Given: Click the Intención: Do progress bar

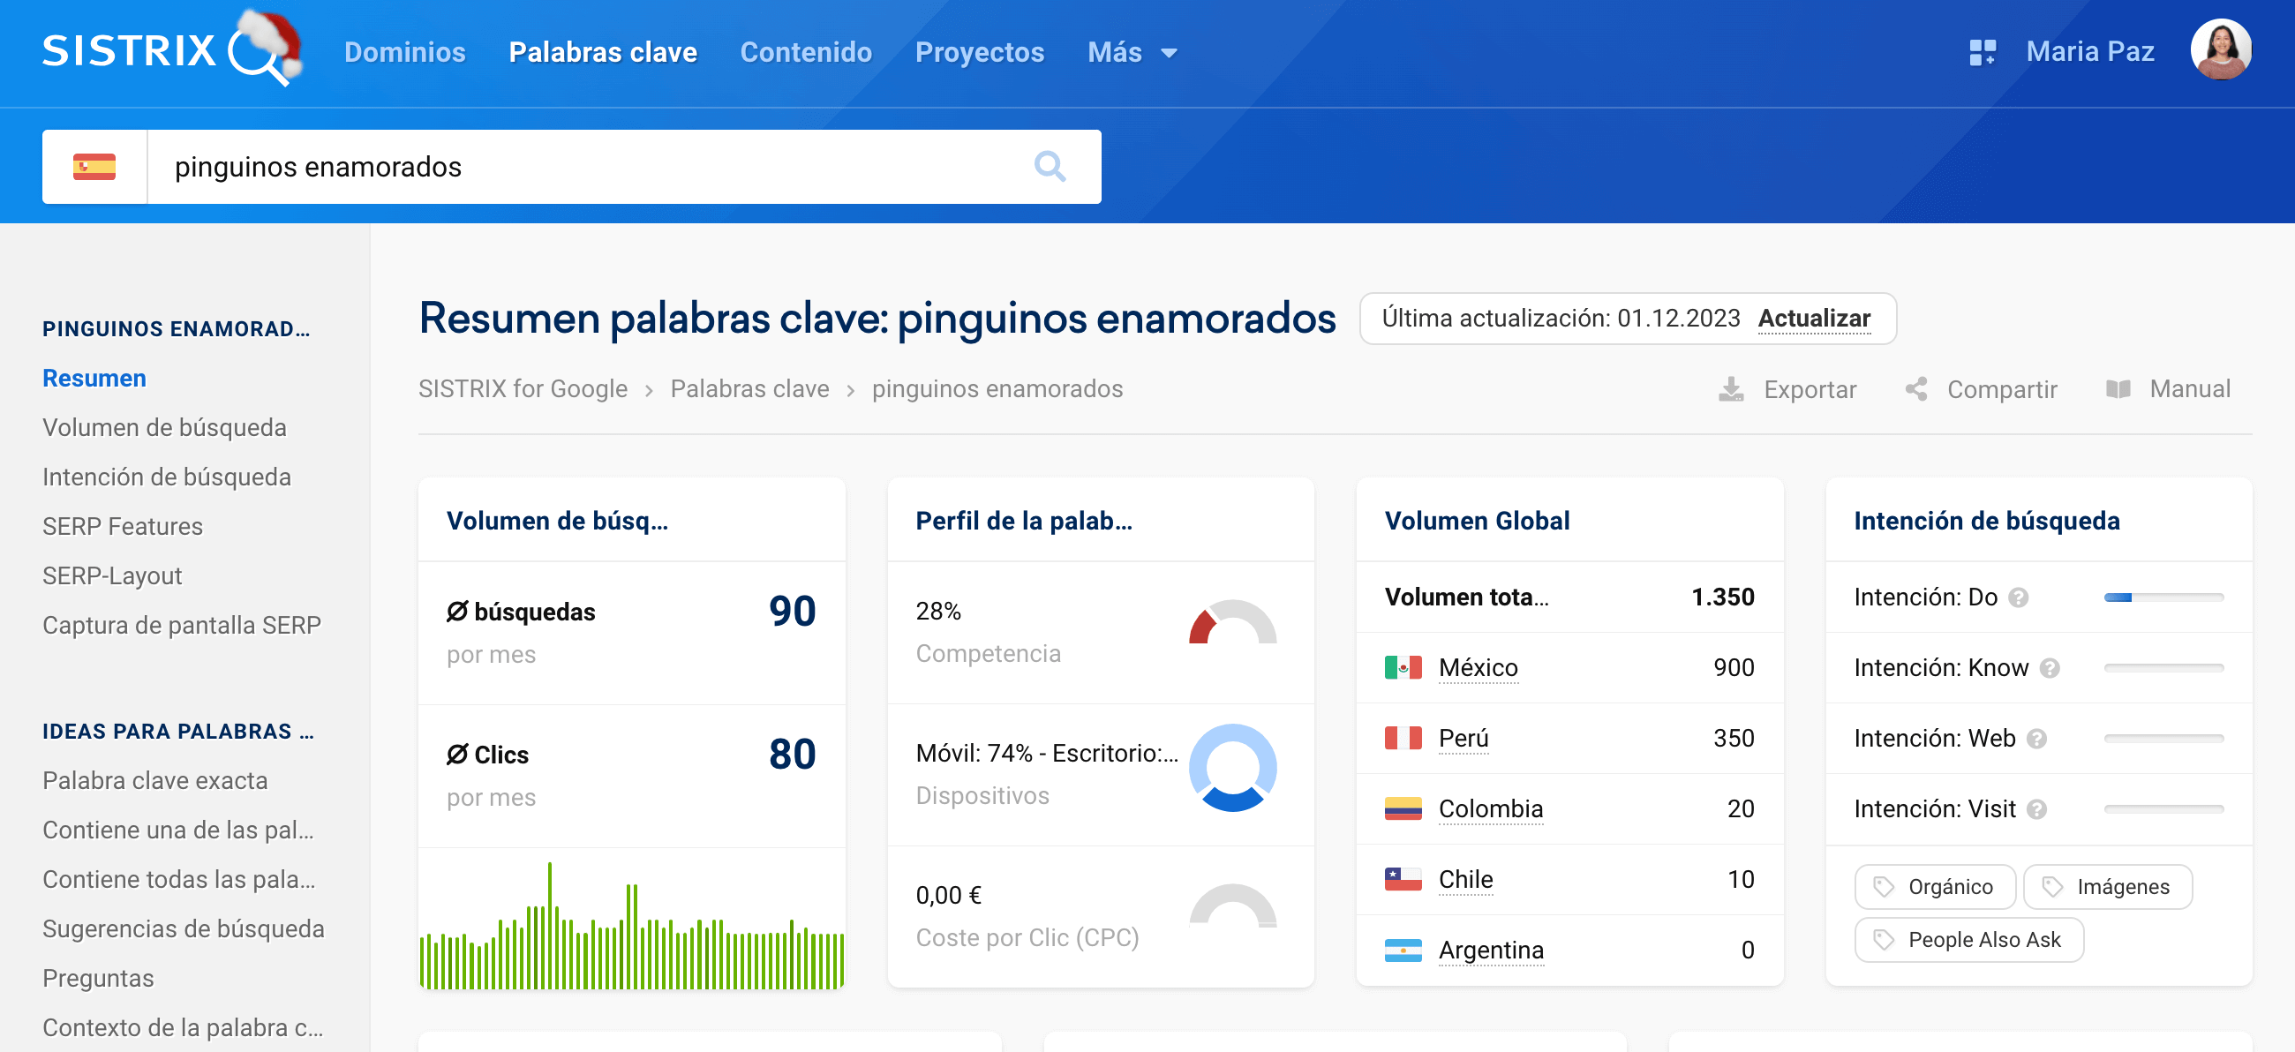Looking at the screenshot, I should click(x=2163, y=597).
